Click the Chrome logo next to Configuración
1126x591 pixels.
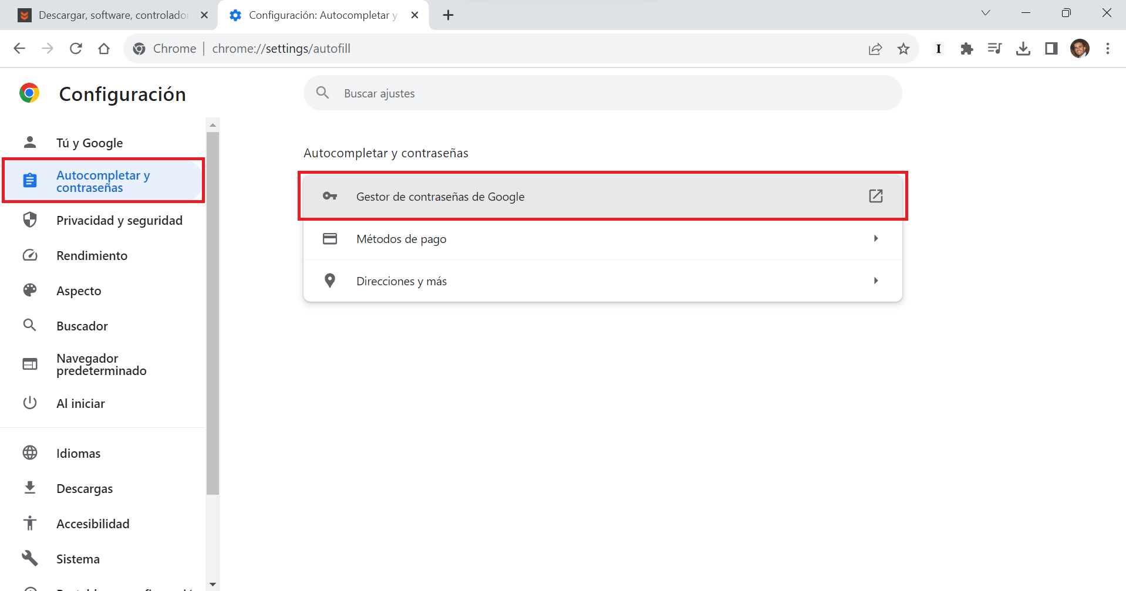click(x=29, y=93)
